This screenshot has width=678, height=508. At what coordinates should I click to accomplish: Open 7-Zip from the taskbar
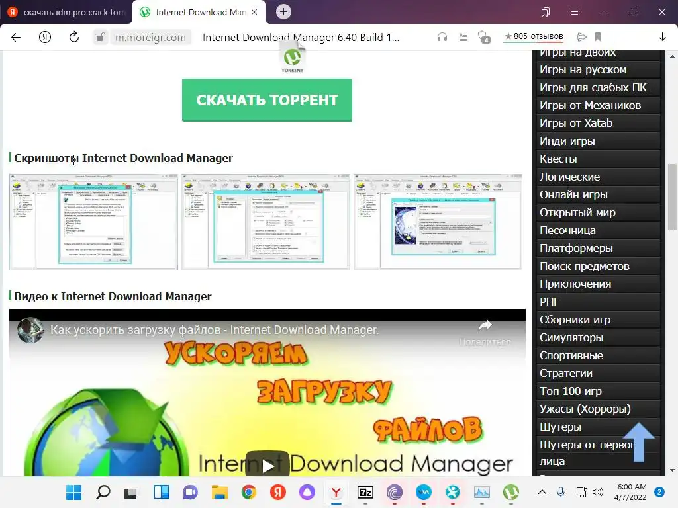pyautogui.click(x=365, y=492)
